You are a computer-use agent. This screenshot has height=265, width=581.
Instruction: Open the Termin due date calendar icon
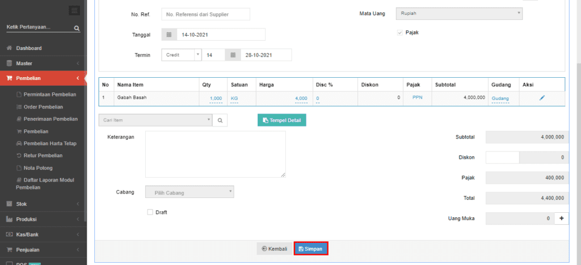233,55
